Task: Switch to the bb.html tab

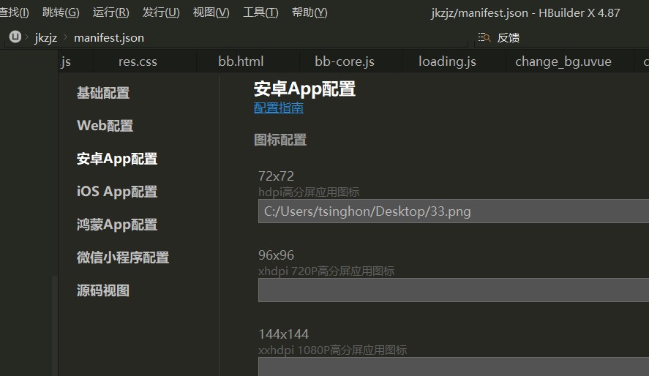Action: pos(241,61)
